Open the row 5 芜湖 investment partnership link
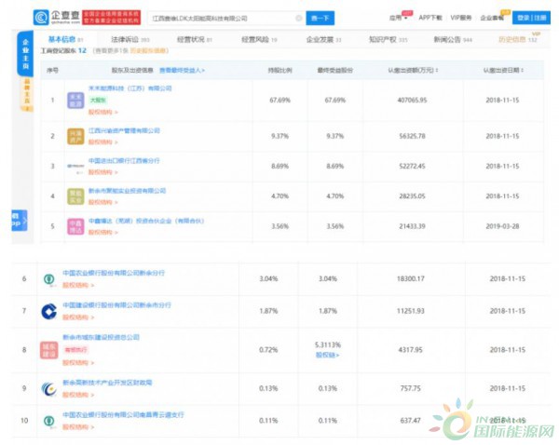The image size is (559, 445). coord(146,221)
